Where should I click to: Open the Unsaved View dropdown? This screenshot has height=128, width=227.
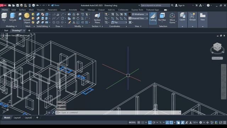pos(138,18)
